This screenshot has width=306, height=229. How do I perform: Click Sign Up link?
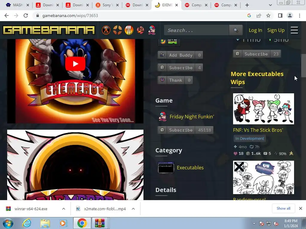click(x=276, y=30)
